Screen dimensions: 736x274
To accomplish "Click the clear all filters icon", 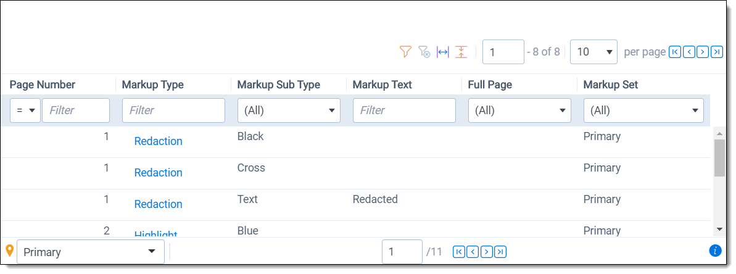I will pos(424,52).
